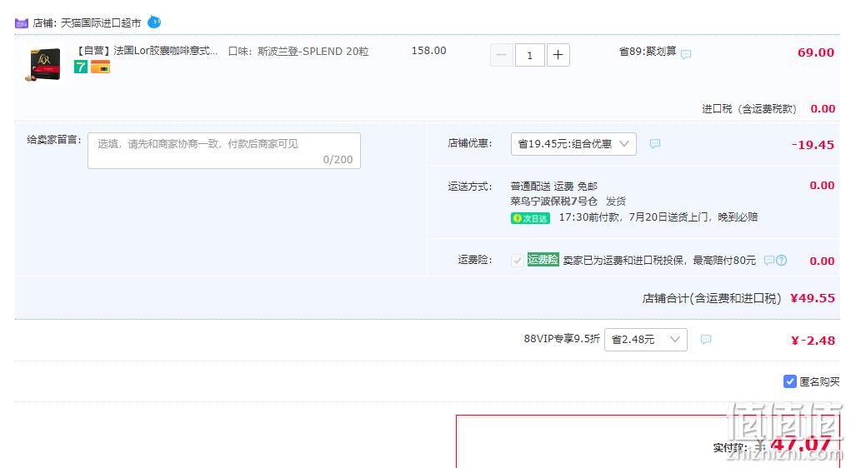Image resolution: width=851 pixels, height=468 pixels.
Task: Click the 88VIP专享9.5折 label
Action: 562,339
